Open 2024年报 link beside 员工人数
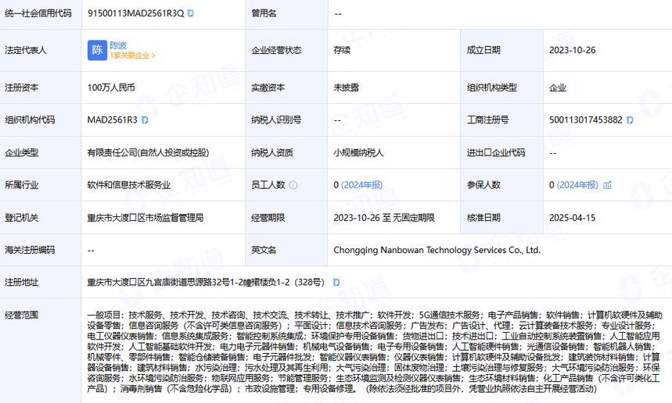Screen dimensions: 672x403 [x=361, y=185]
